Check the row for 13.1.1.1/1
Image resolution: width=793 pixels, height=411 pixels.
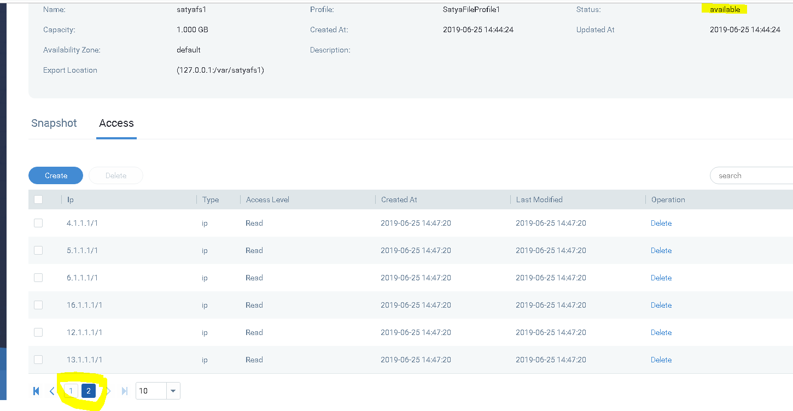click(38, 360)
